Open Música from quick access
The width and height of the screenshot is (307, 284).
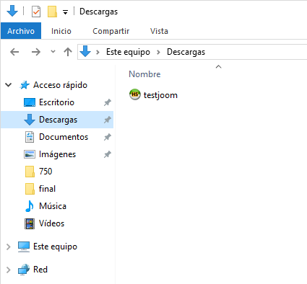[53, 206]
